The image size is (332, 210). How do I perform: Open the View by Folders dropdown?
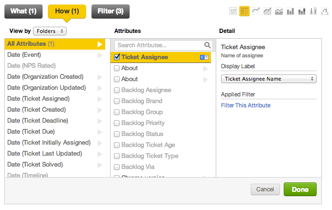tap(50, 31)
